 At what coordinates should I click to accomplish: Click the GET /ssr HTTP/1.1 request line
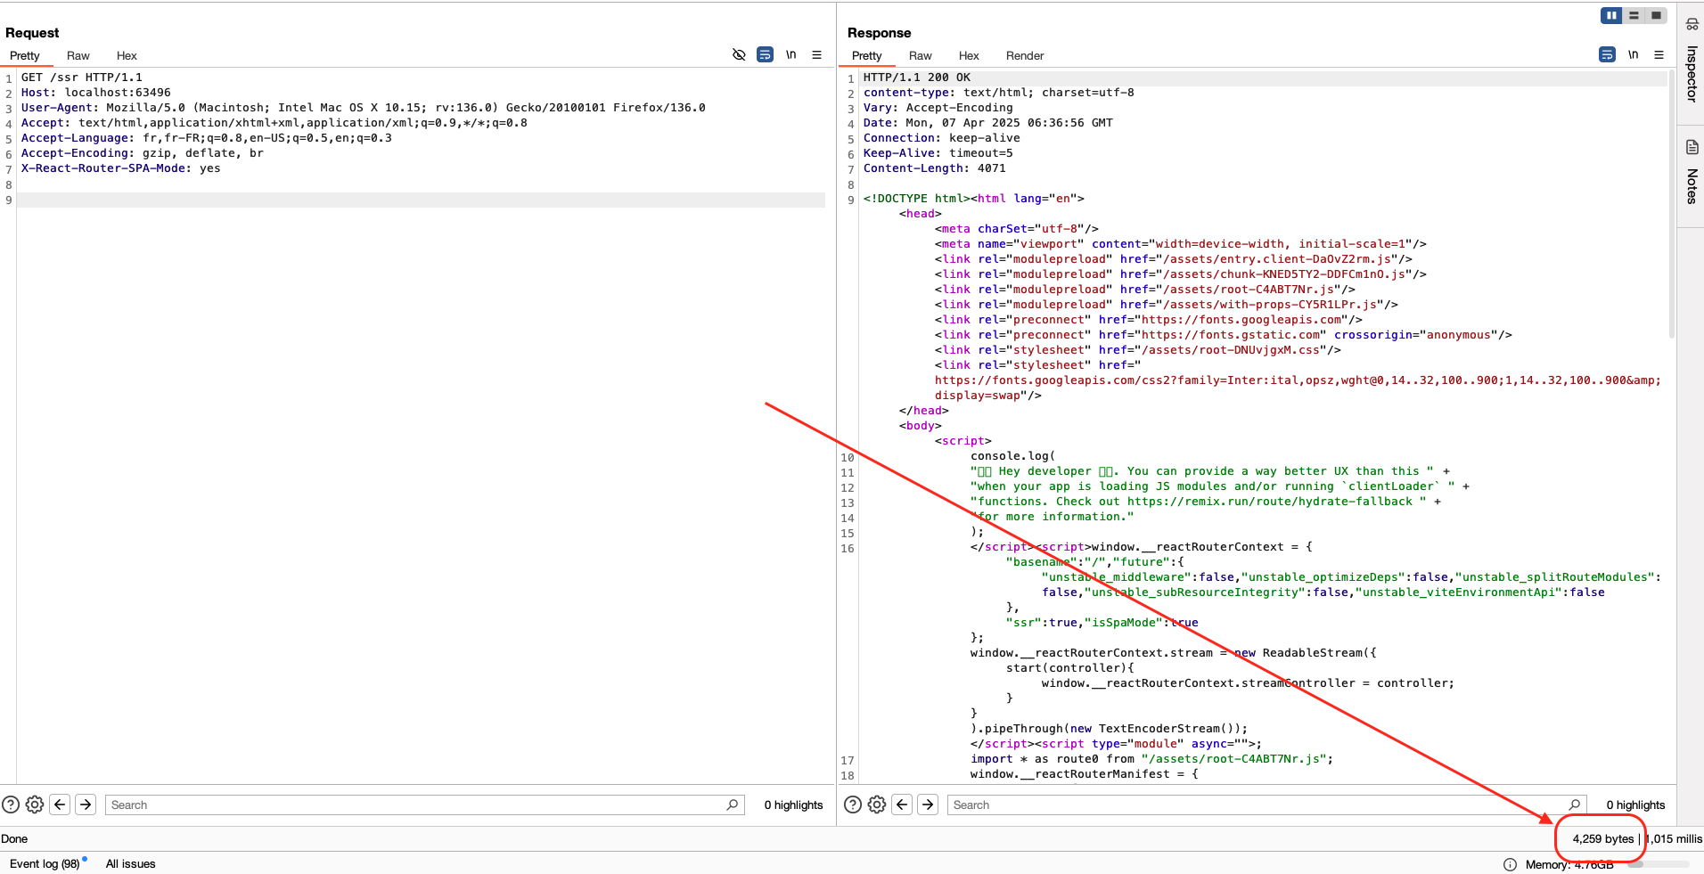coord(82,78)
